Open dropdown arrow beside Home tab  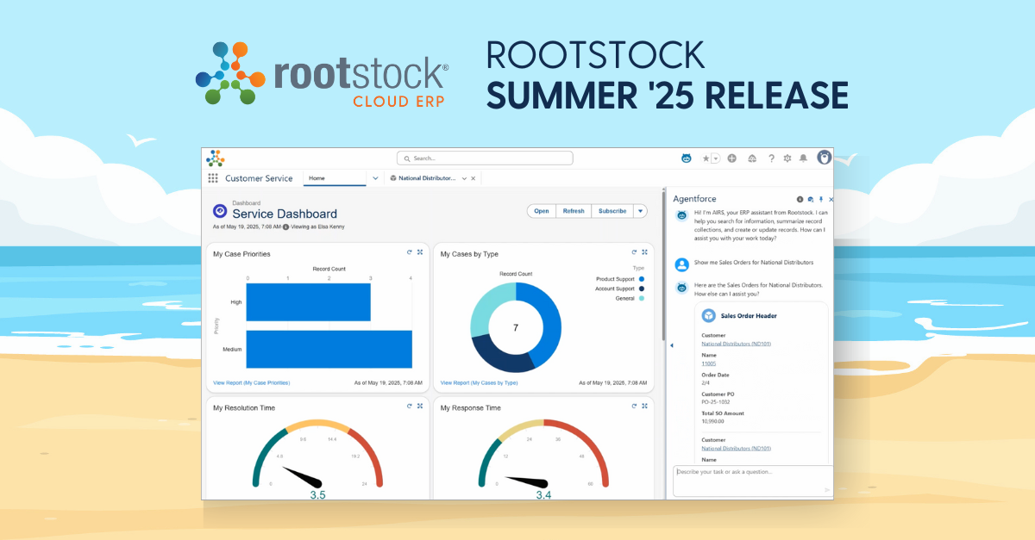[374, 178]
